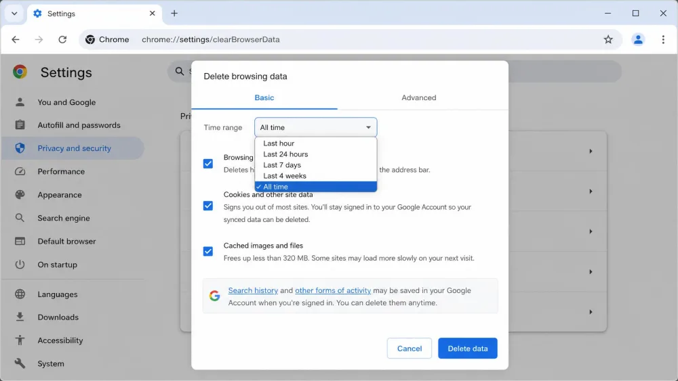
Task: Open a new tab with the plus button
Action: (x=174, y=14)
